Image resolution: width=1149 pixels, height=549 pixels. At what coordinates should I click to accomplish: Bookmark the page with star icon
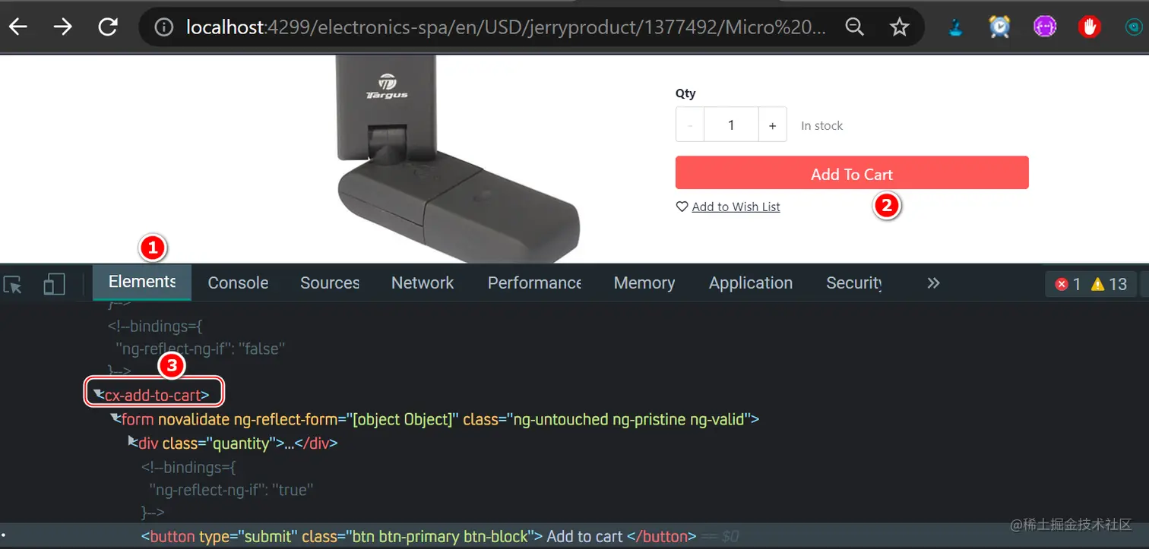click(900, 28)
